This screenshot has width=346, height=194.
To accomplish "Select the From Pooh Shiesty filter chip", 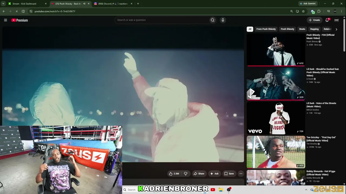I will tap(266, 29).
